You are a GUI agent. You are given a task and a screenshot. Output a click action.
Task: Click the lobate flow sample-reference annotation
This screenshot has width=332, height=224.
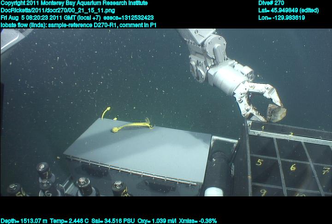pyautogui.click(x=78, y=25)
